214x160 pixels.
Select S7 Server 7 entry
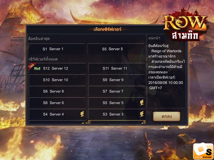click(117, 91)
